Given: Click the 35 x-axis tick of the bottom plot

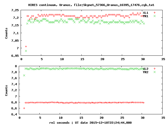Looking at the screenshot, I should tap(163, 118).
